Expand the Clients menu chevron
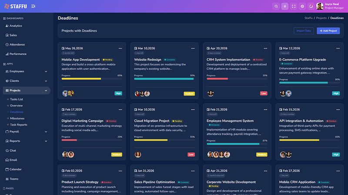This screenshot has width=348, height=195. 46,81
